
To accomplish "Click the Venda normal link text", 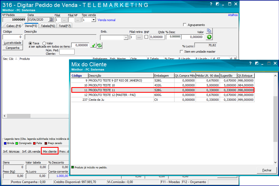I will 106,20.
